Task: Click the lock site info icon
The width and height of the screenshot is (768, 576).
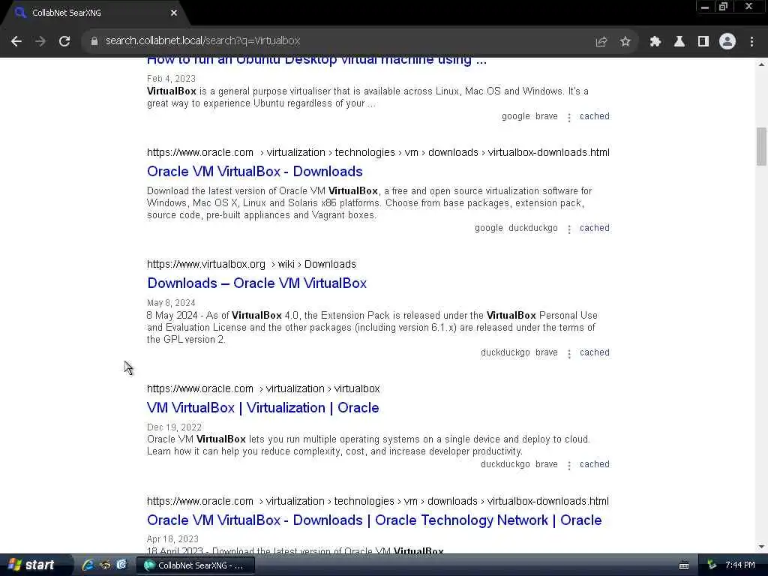Action: pyautogui.click(x=94, y=41)
